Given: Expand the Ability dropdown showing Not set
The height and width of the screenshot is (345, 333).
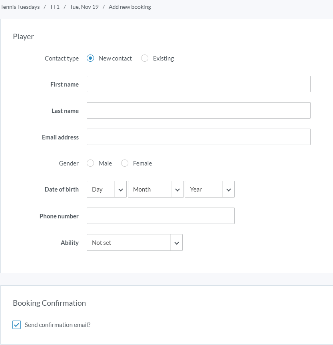Looking at the screenshot, I should point(134,243).
